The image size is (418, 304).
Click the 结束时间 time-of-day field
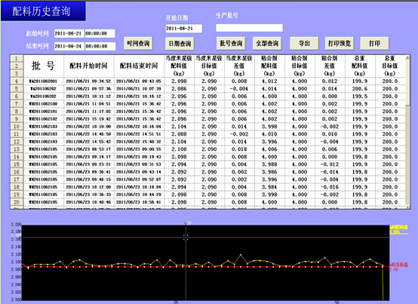[100, 46]
